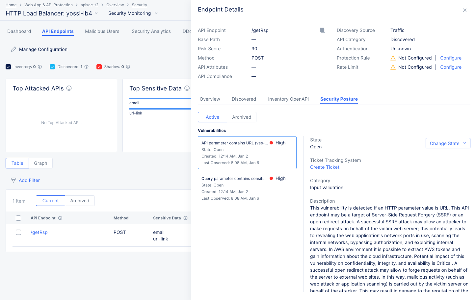Click the pencil icon beside Manage Configuration
Viewport: 476px width, 300px height.
13,49
